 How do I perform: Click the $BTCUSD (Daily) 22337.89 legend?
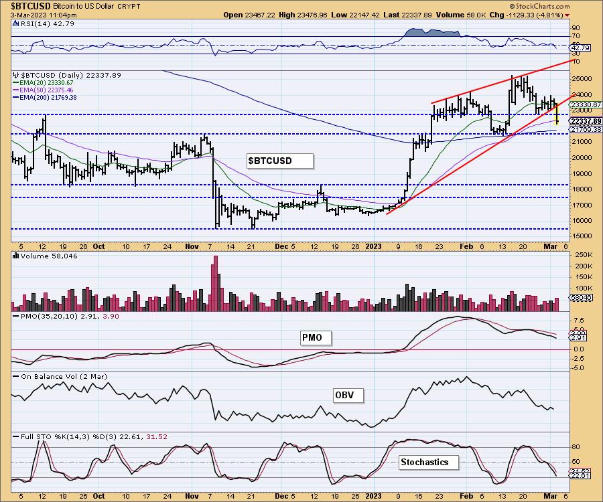pos(71,75)
